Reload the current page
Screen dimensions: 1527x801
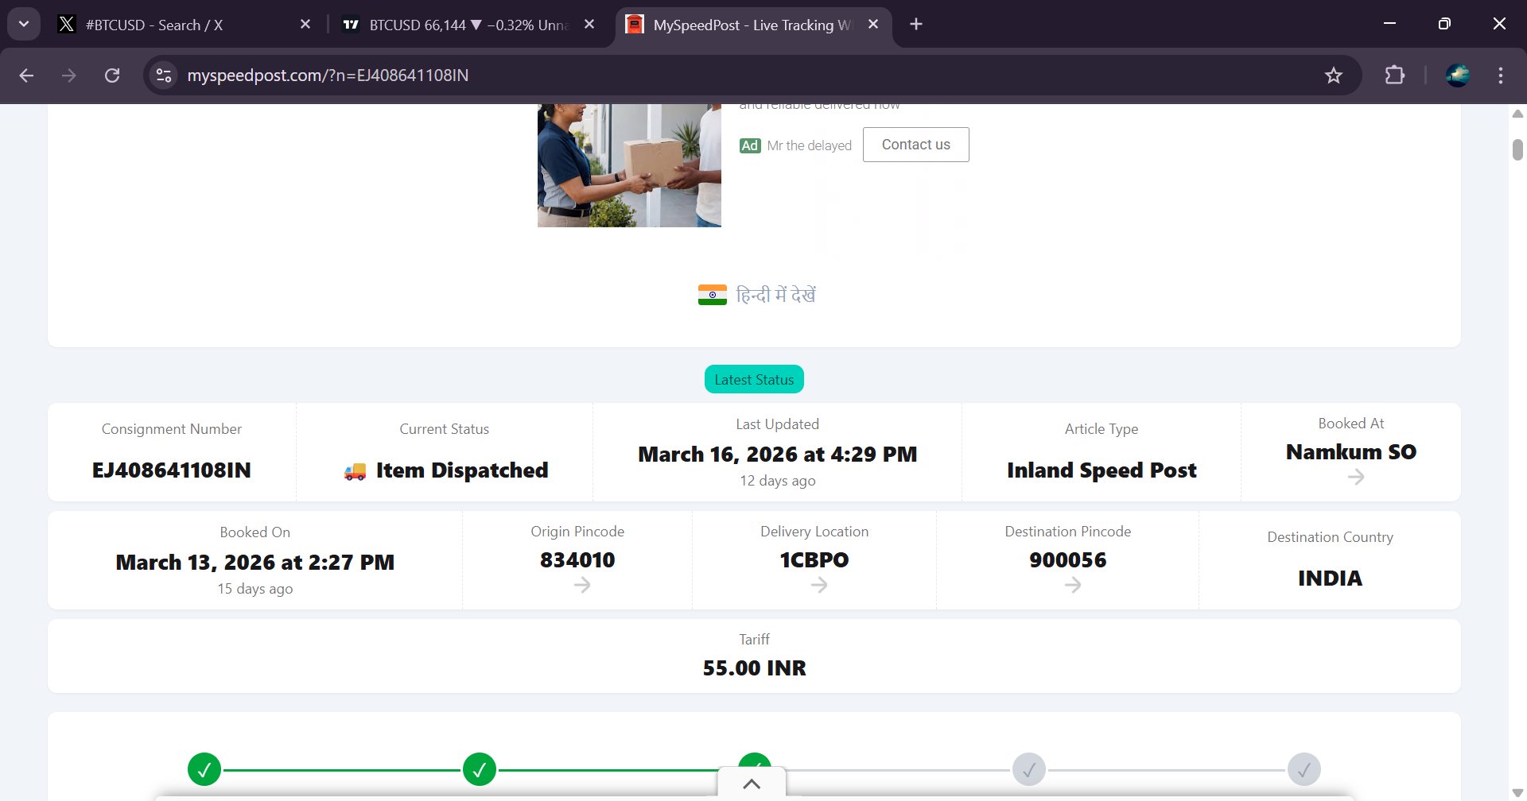(112, 75)
